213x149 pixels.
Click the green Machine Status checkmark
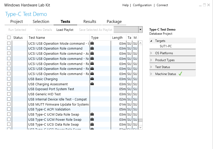click(x=180, y=74)
